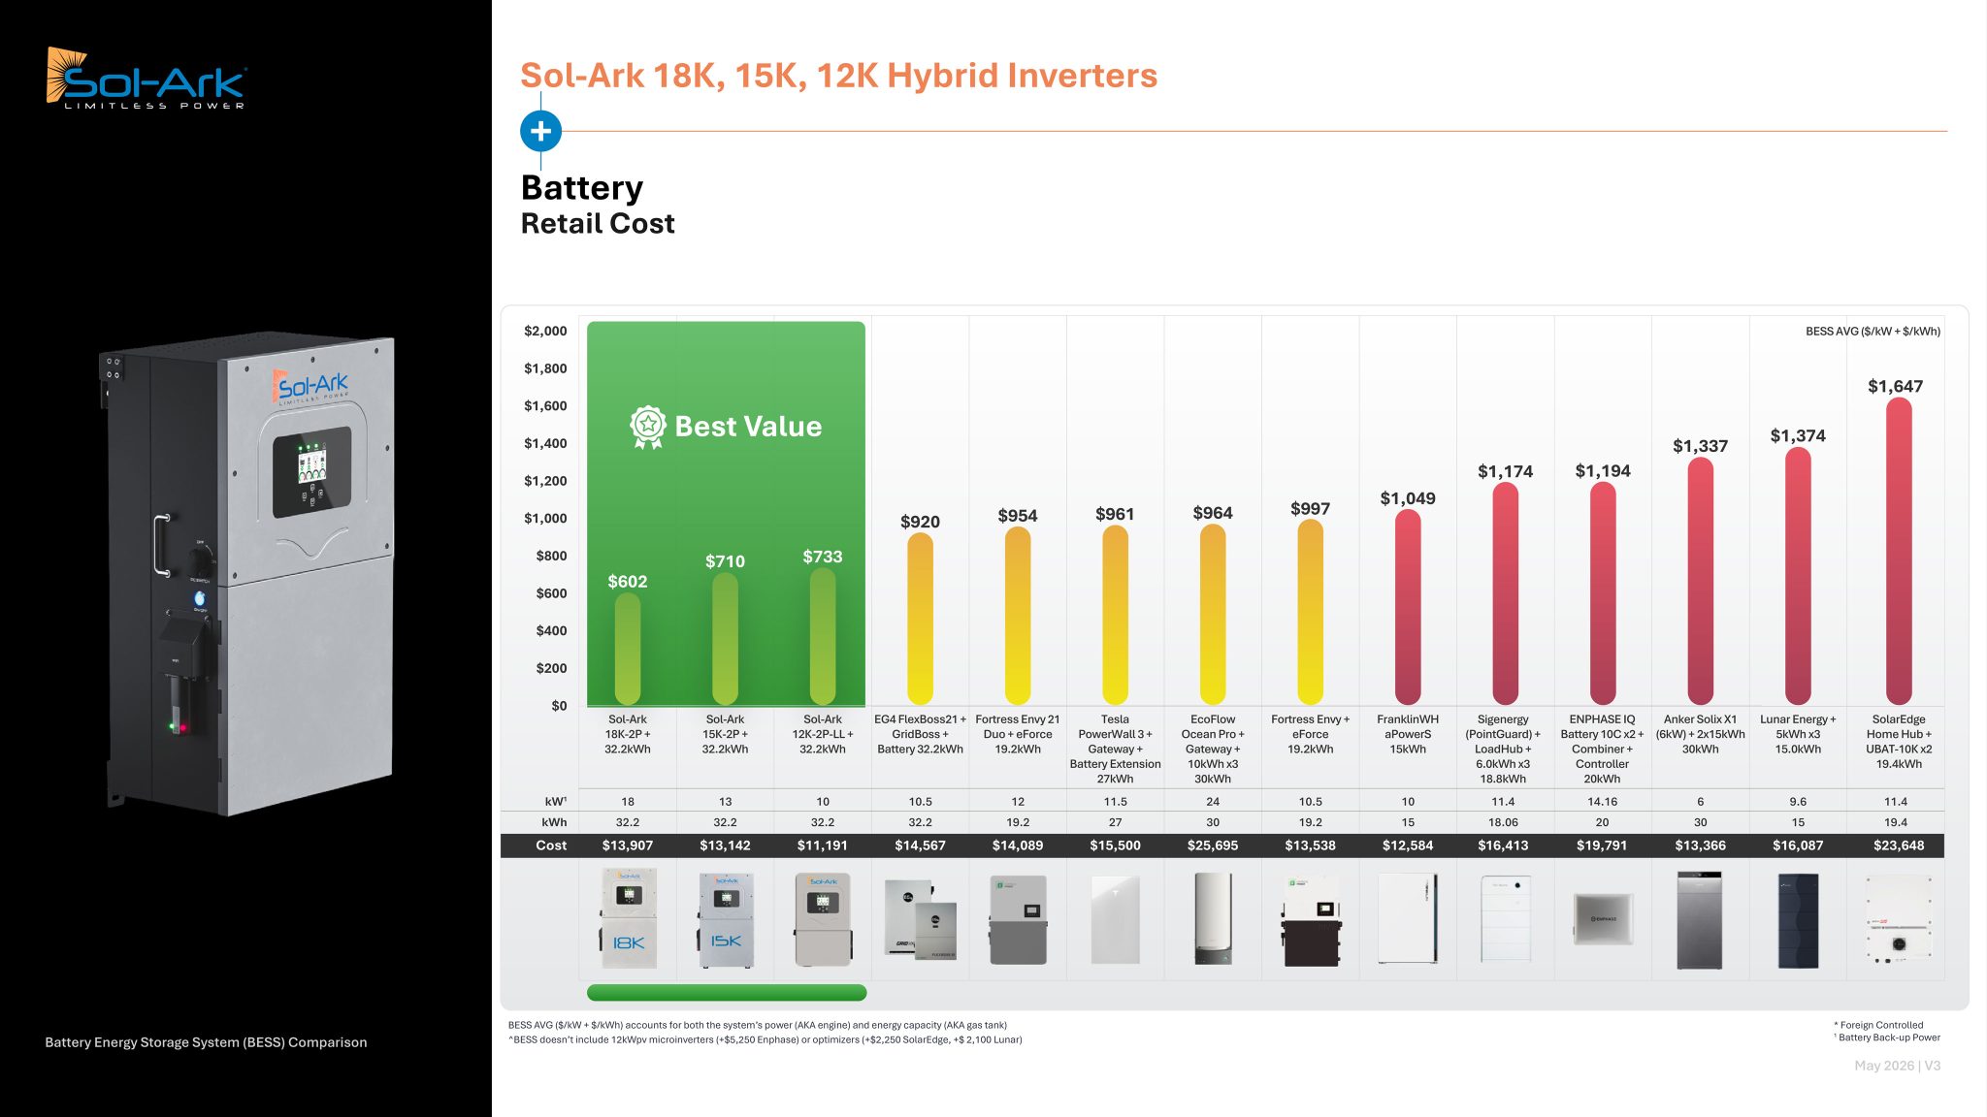Image resolution: width=1987 pixels, height=1117 pixels.
Task: Click the cost cell '$11,191'
Action: click(823, 846)
